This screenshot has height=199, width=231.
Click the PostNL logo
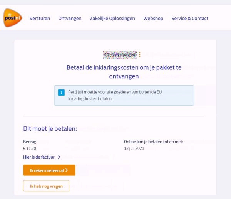pyautogui.click(x=13, y=18)
